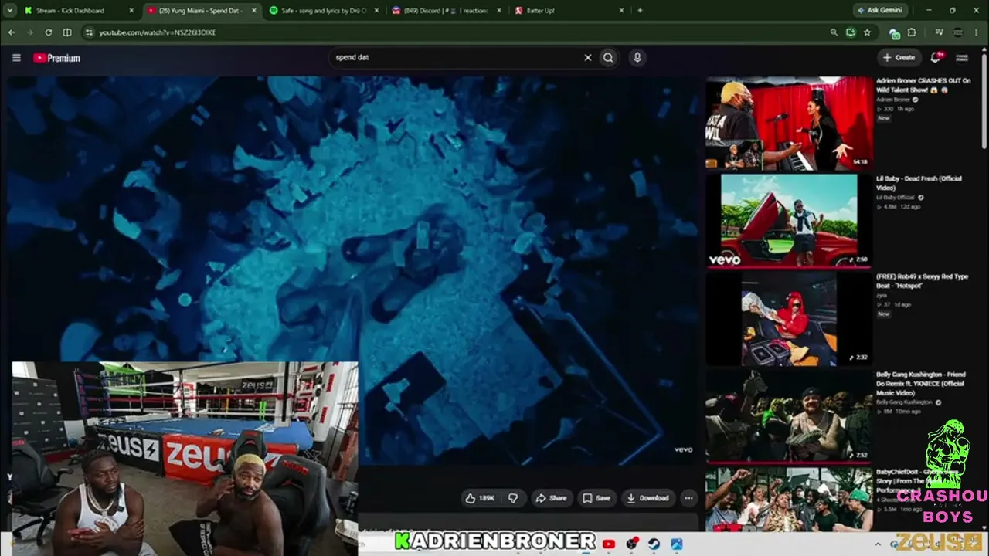Open the browser extensions puzzle icon
This screenshot has height=556, width=989.
pos(912,32)
